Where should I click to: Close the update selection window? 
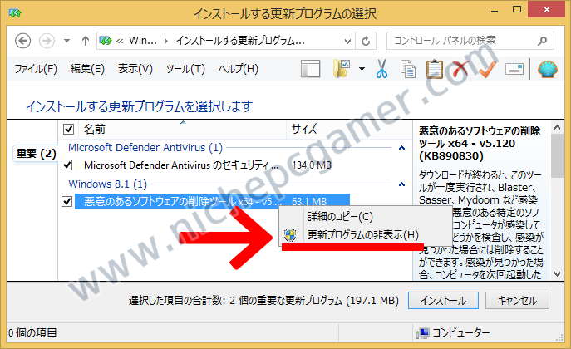547,10
